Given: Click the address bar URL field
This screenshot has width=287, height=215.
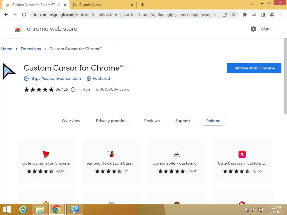Looking at the screenshot, I should coord(129,15).
